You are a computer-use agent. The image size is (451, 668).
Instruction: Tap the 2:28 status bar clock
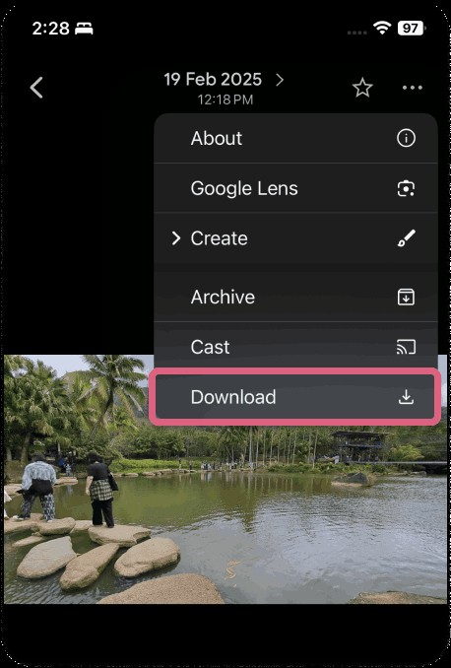coord(50,29)
